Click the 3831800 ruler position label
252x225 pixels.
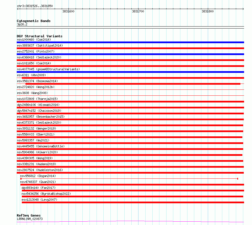click(208, 11)
